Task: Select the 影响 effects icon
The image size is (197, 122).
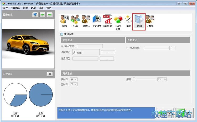Action: click(128, 21)
